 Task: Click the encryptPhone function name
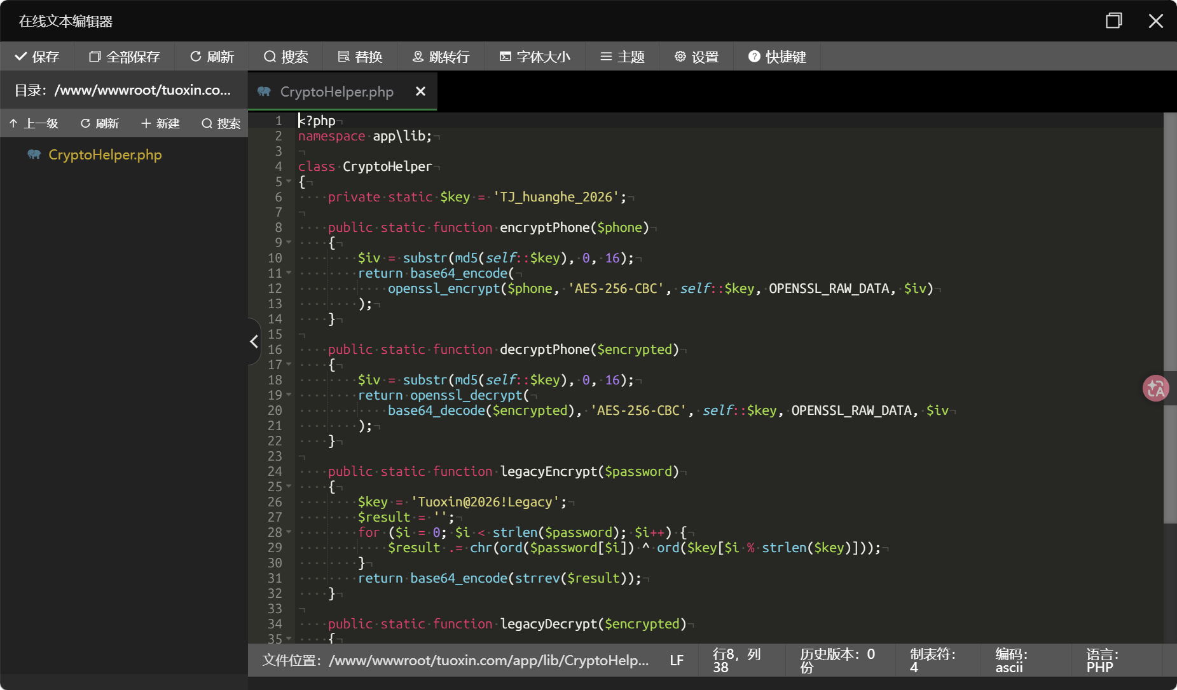(544, 227)
